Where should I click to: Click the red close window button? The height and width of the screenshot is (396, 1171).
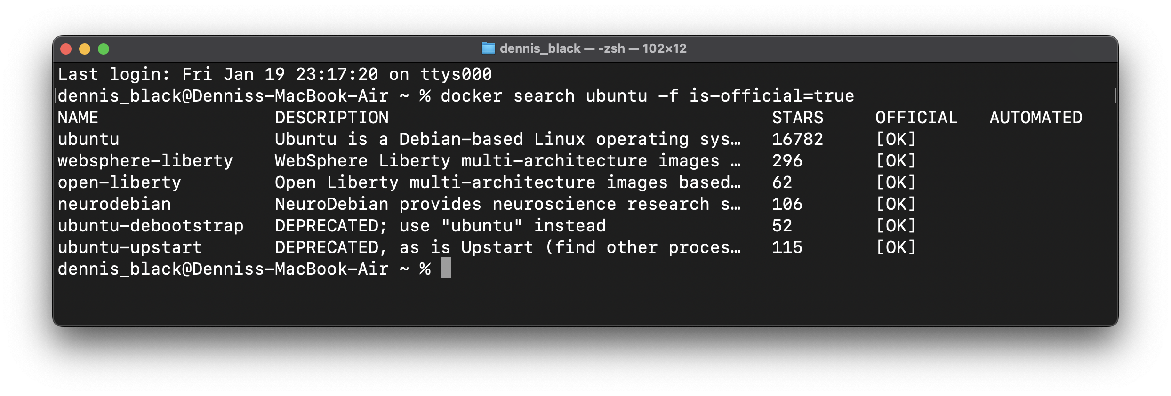(66, 49)
